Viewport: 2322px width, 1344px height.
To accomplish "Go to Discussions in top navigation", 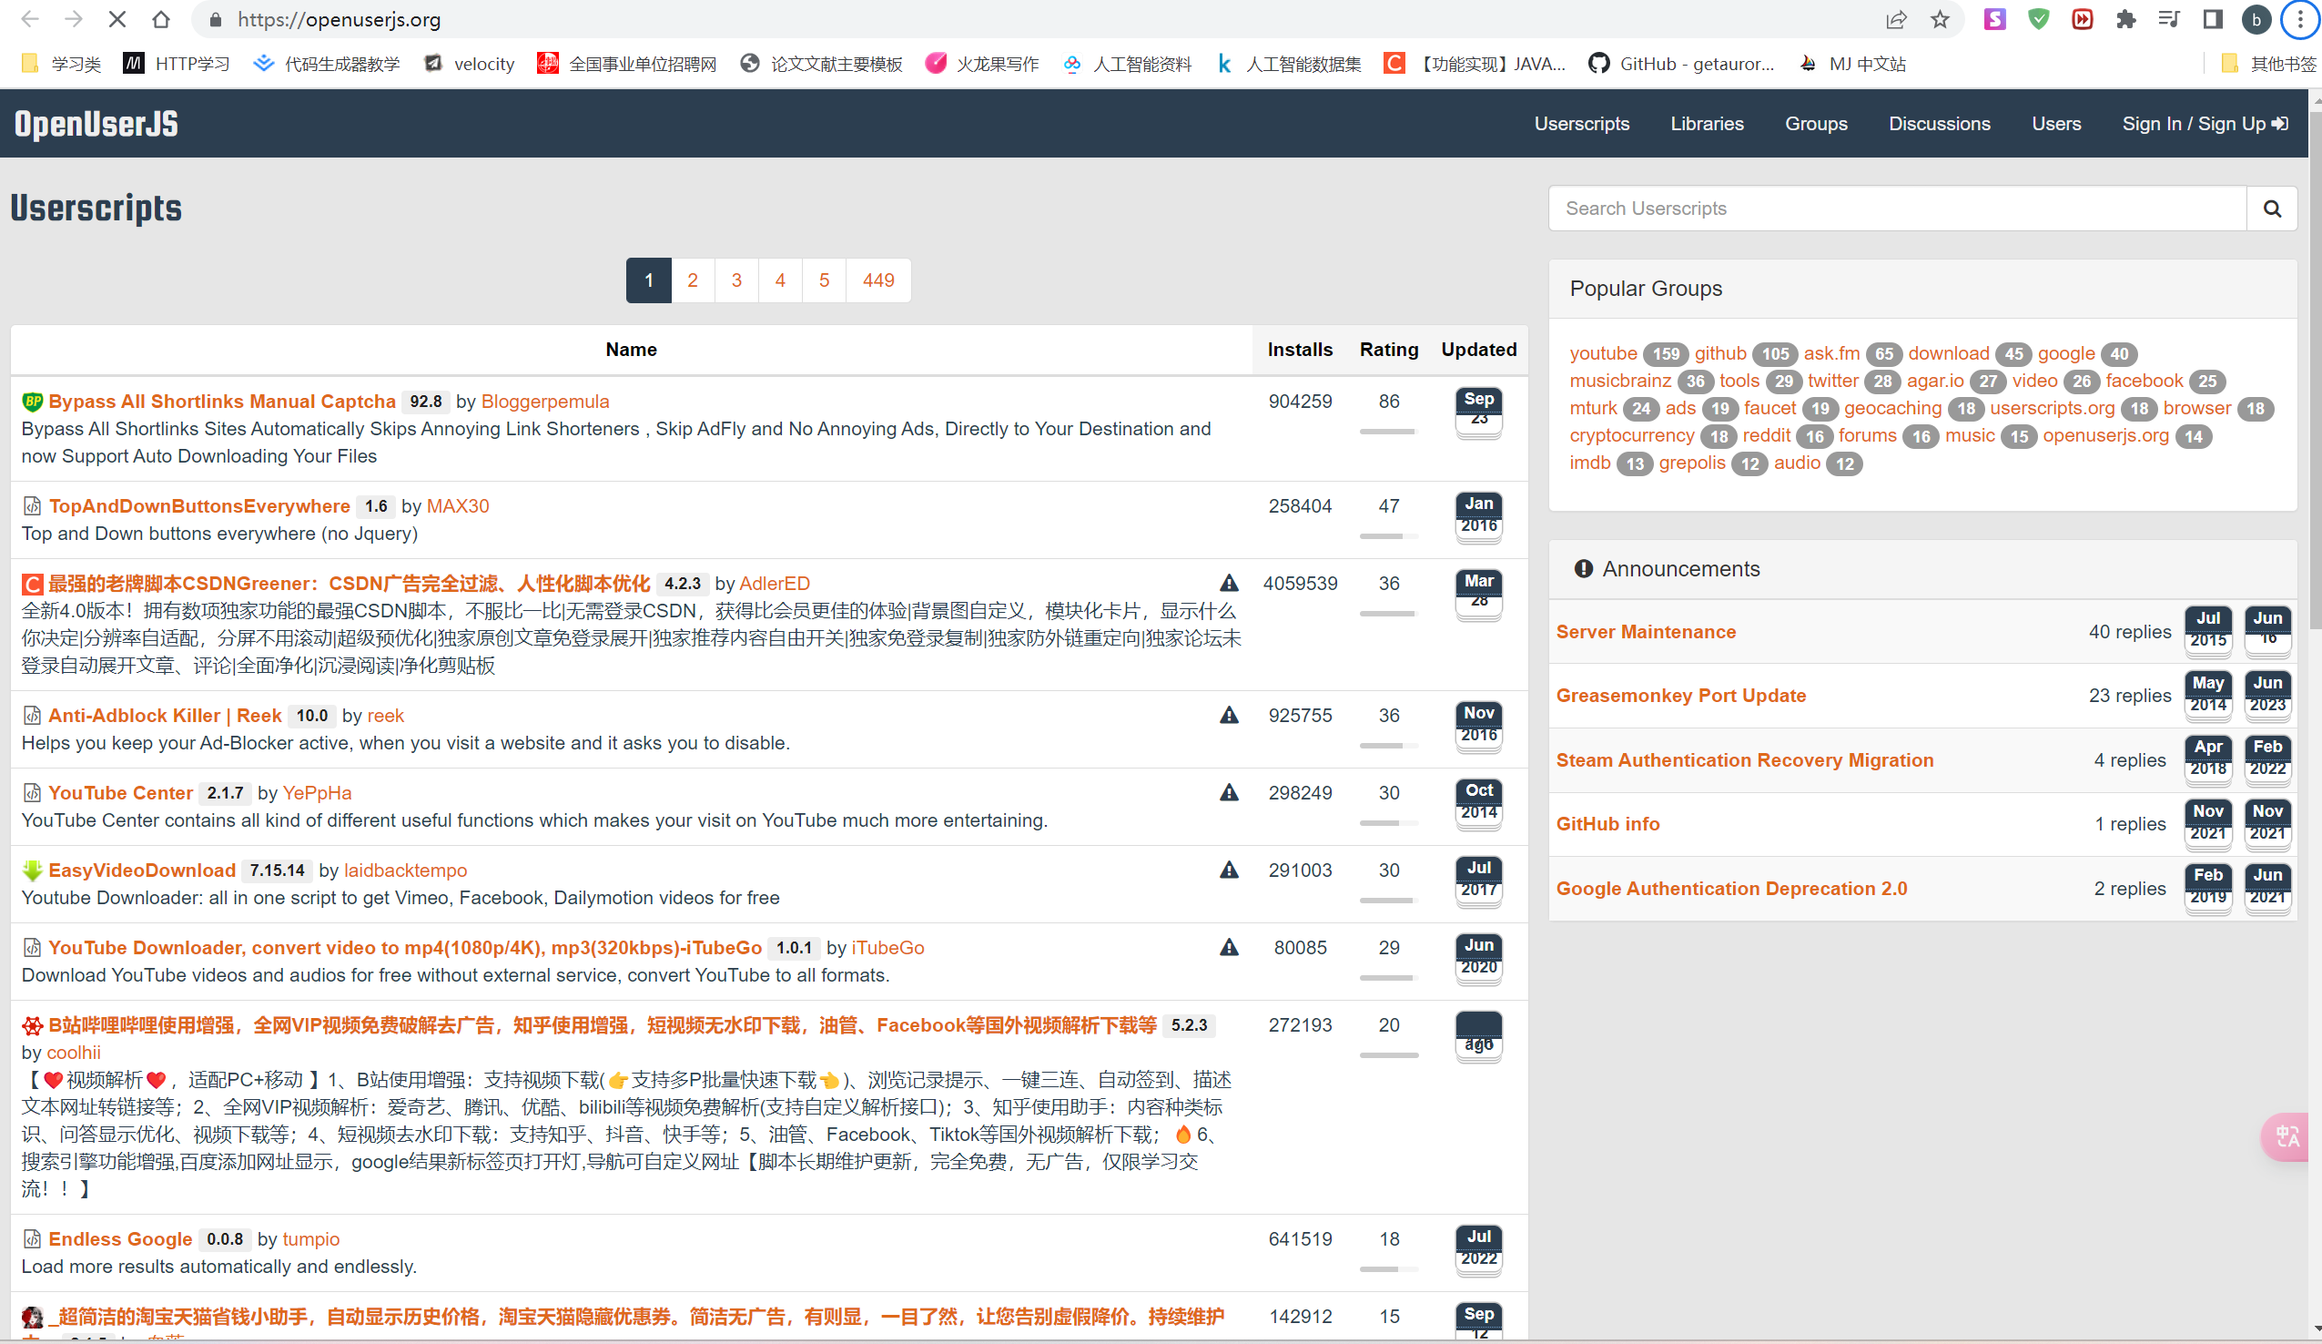I will pos(1939,124).
